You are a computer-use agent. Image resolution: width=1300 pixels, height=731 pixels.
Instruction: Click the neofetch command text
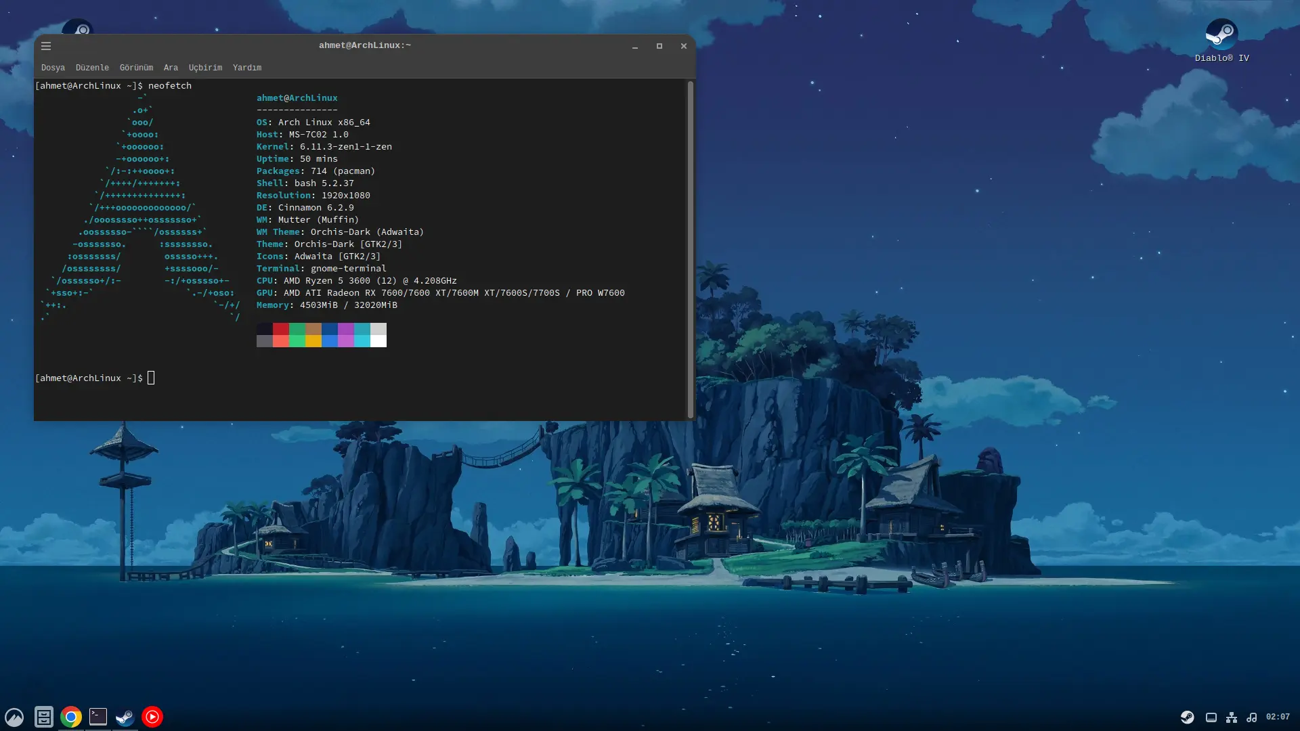170,86
